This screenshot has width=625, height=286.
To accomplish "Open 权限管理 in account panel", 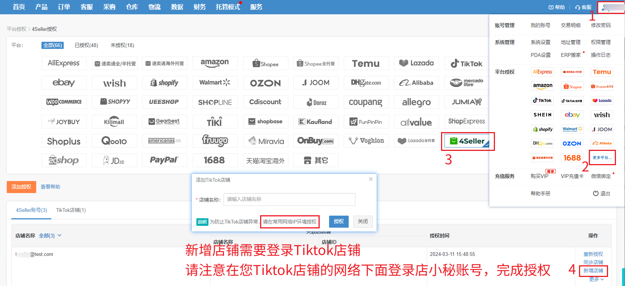I will 601,42.
